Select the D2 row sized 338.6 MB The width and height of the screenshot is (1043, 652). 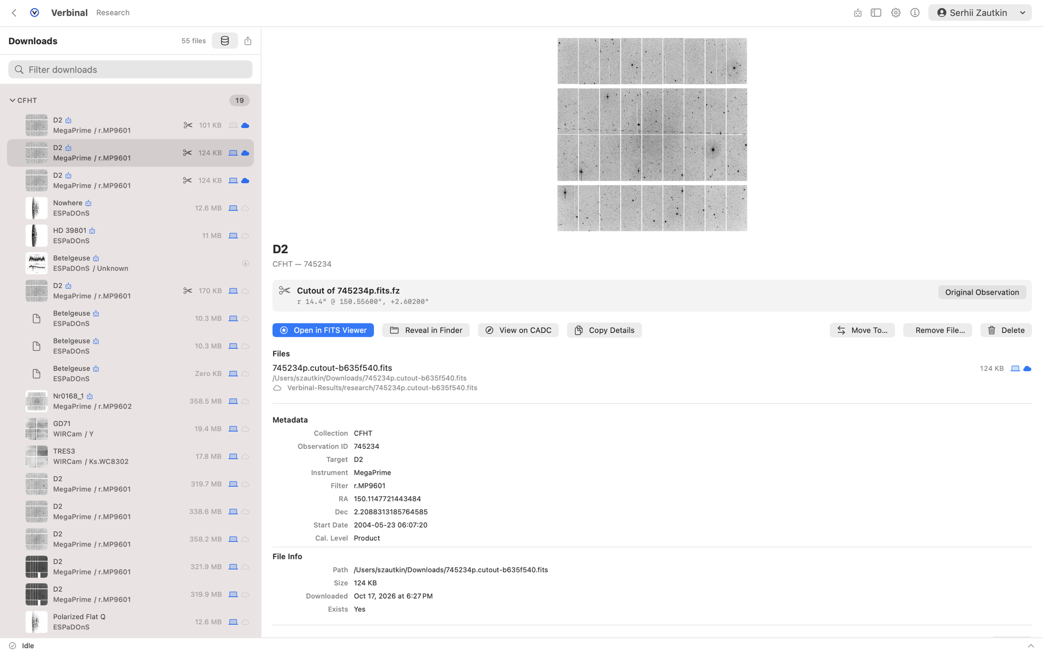[130, 511]
